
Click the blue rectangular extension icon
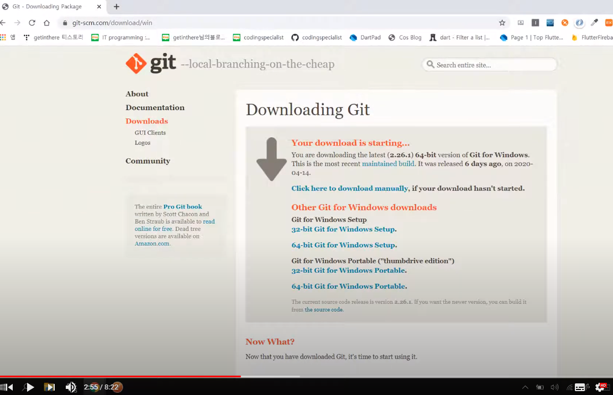(550, 23)
